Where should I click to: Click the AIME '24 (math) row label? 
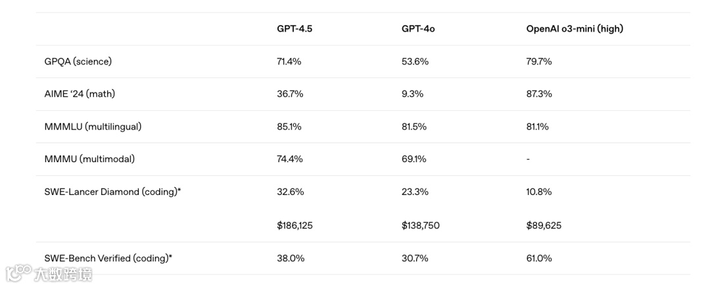[x=80, y=94]
